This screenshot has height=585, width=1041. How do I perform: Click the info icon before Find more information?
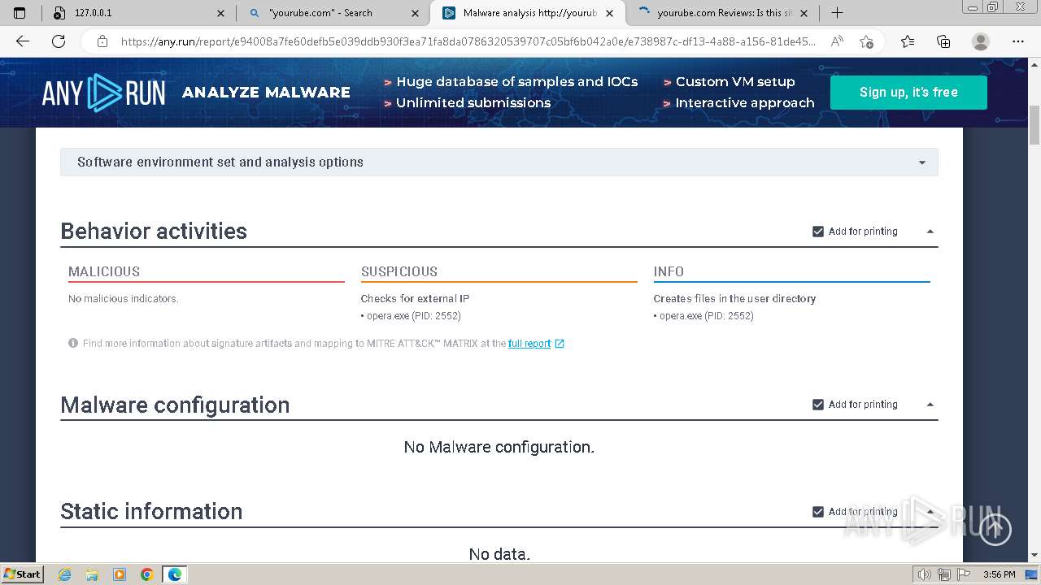73,344
